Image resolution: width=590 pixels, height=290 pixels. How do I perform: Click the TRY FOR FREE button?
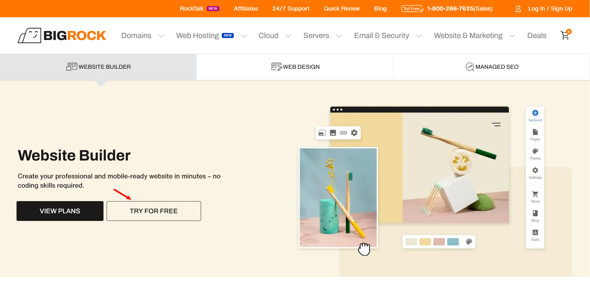[x=154, y=211]
